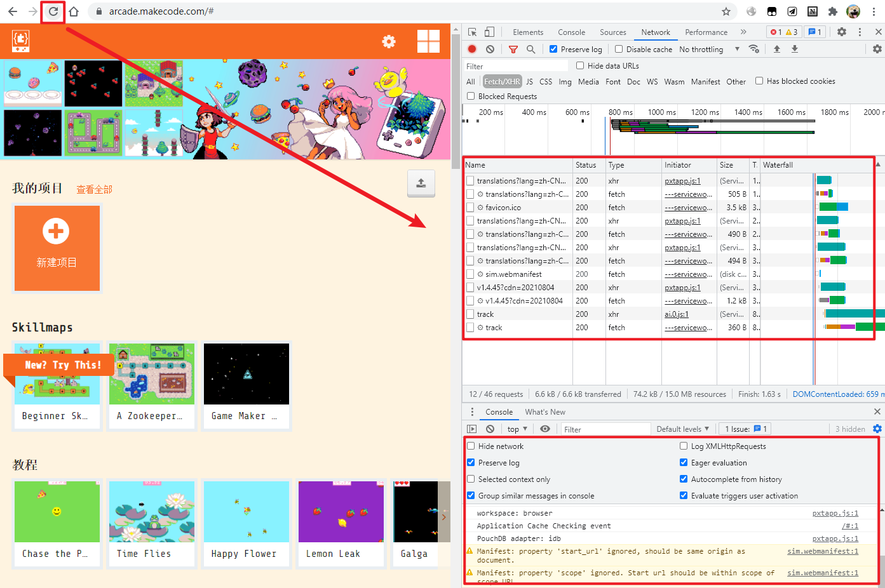The width and height of the screenshot is (885, 588).
Task: Click the browser home button
Action: coord(74,11)
